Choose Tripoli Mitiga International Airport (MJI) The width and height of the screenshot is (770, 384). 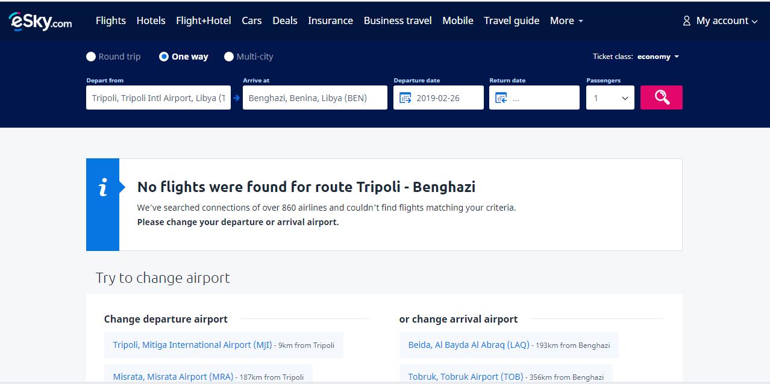[x=192, y=345]
